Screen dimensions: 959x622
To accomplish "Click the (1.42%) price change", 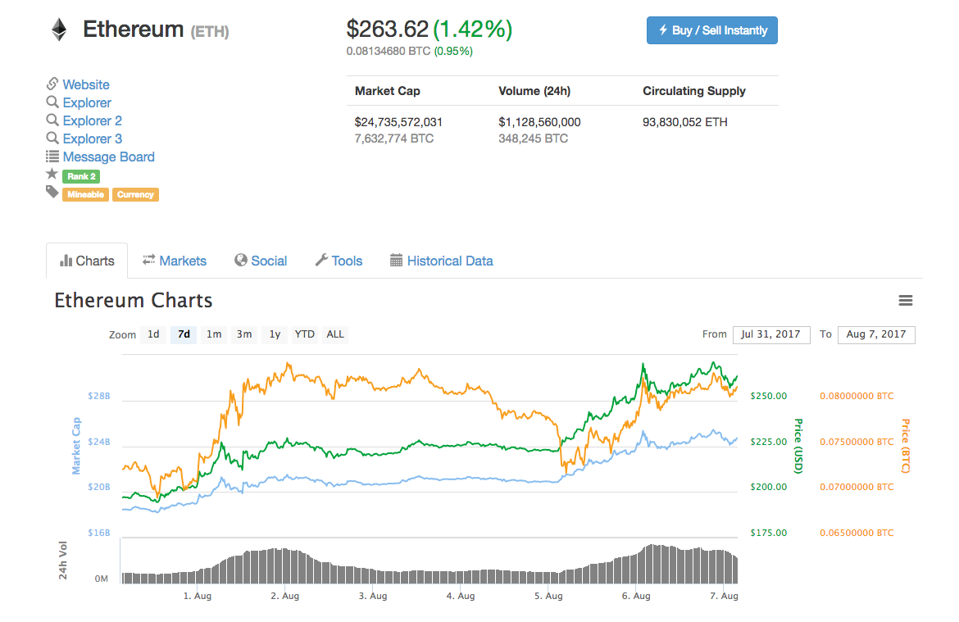I will pos(473,30).
